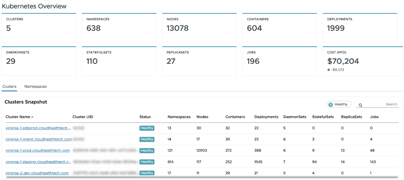Click the Healthy badge in staging row
The width and height of the screenshot is (404, 180).
147,162
